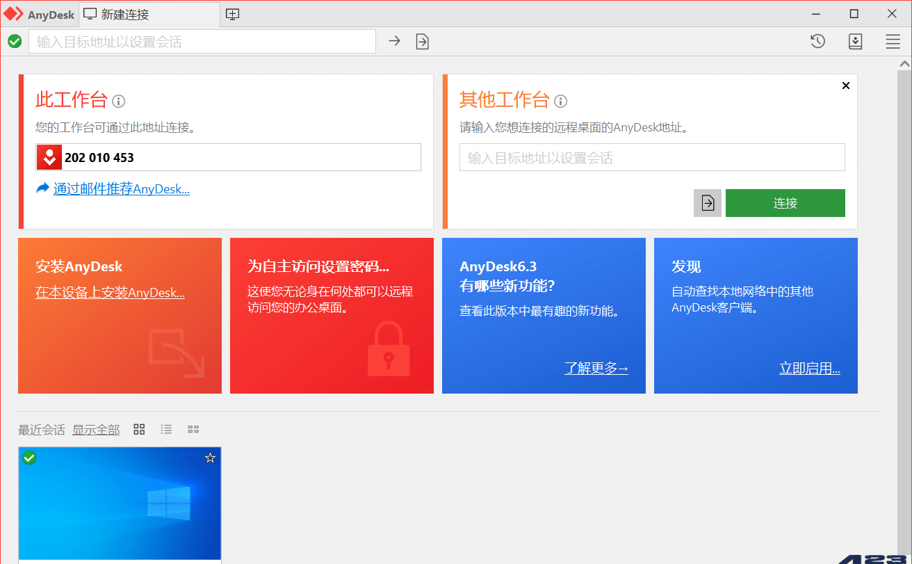912x564 pixels.
Task: Switch recent sessions to list view
Action: tap(166, 430)
